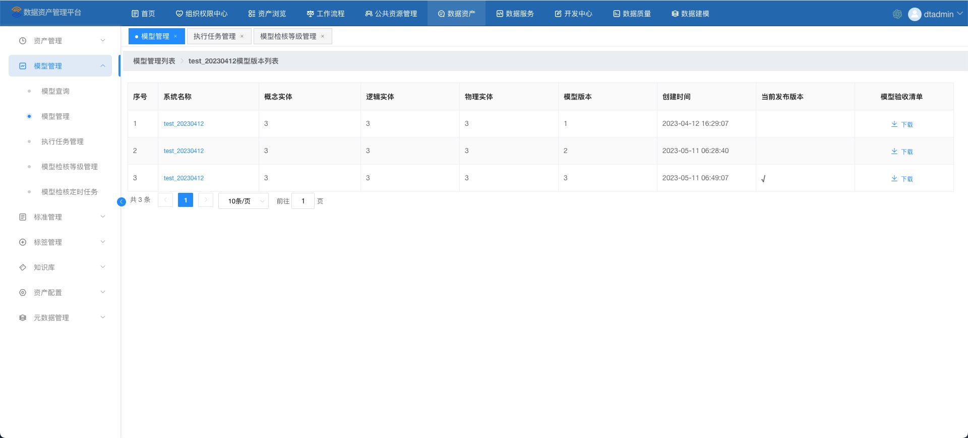Expand the 标准管理 sidebar menu

coord(103,216)
